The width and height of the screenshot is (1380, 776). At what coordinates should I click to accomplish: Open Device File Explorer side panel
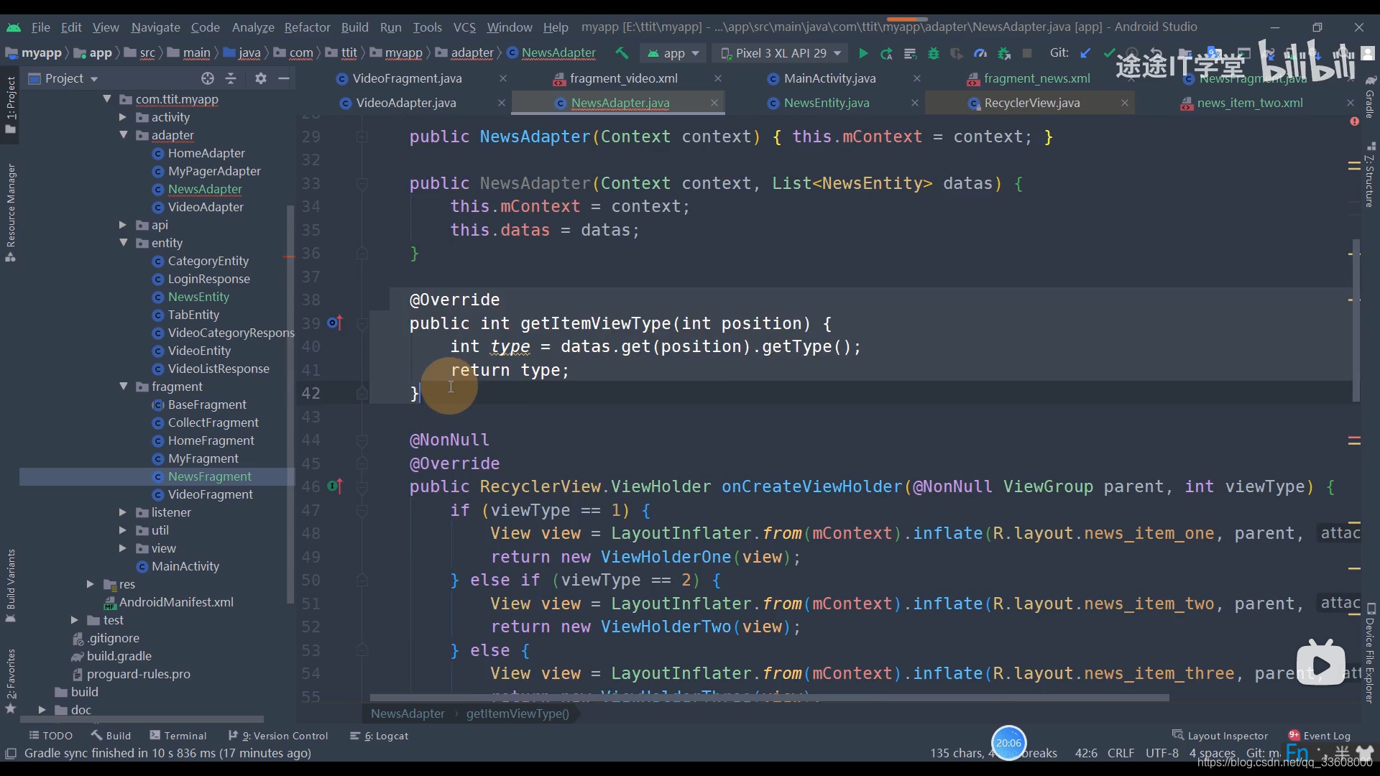click(x=1370, y=654)
